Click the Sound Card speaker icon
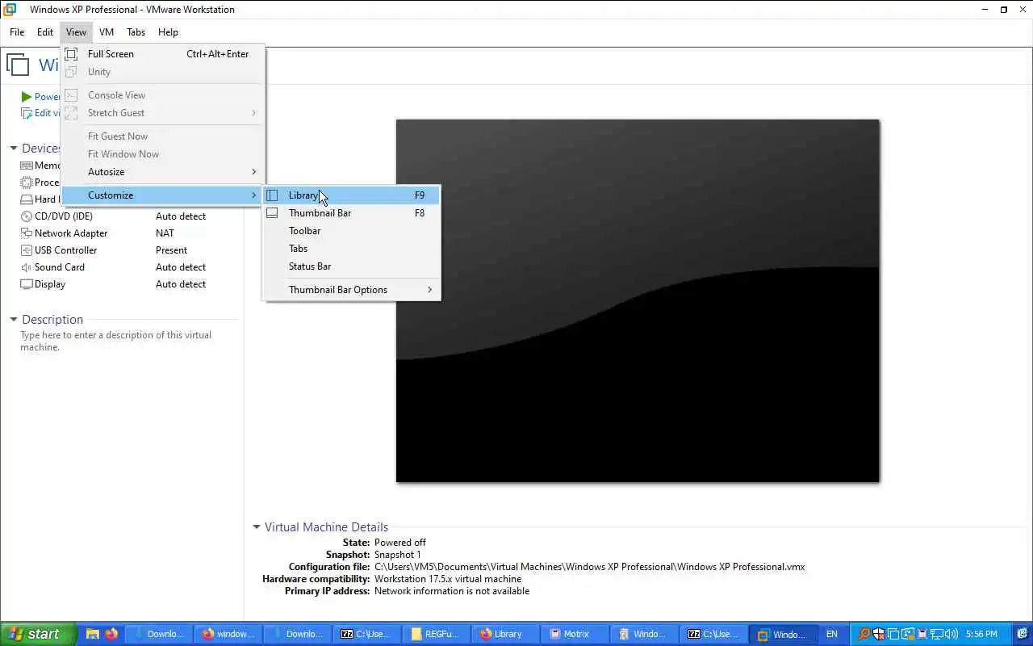Image resolution: width=1033 pixels, height=646 pixels. click(x=27, y=267)
